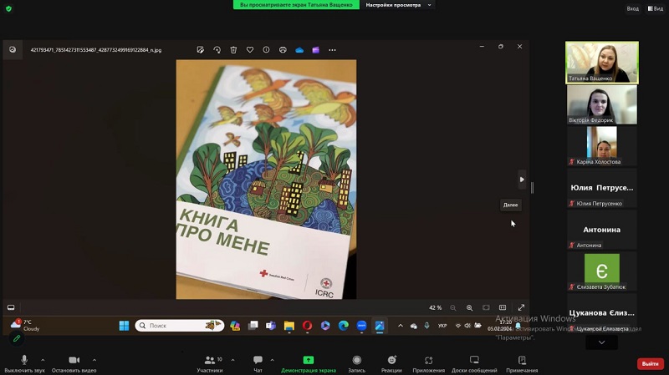Open Opera browser from taskbar

coord(307,326)
